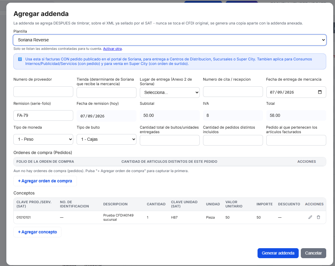The width and height of the screenshot is (335, 266).
Task: Click the CLAVE PROD./SERV. (SAT) column header
Action: (34, 204)
